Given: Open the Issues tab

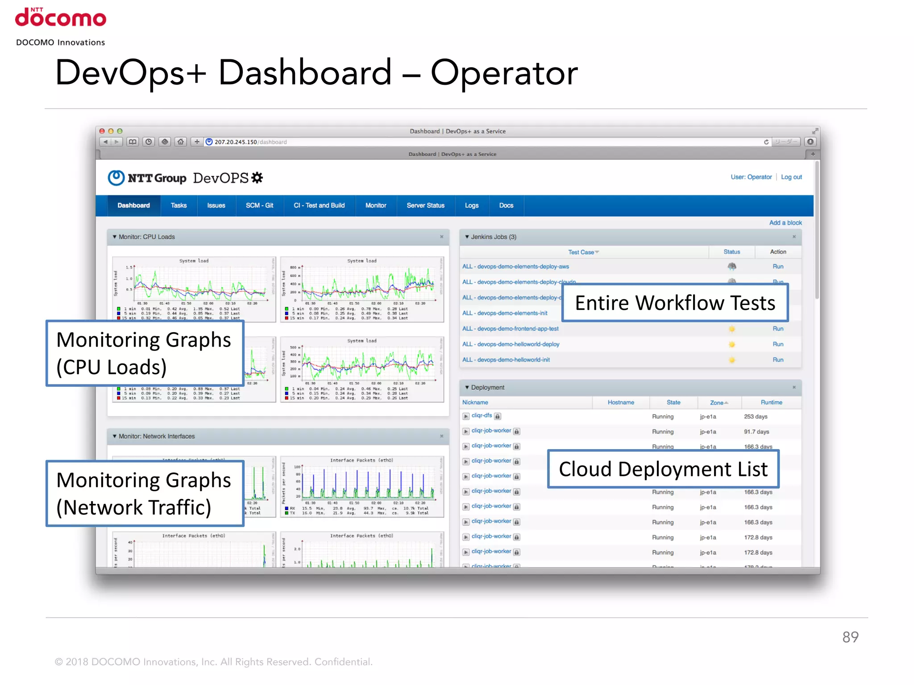Looking at the screenshot, I should point(216,206).
